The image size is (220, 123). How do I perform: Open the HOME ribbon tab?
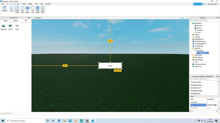pos(24,4)
